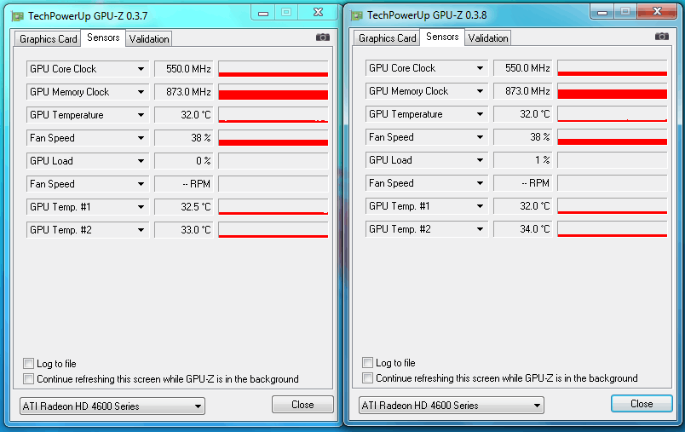Click GPU Temp. #1 graph in GPU-Z 0.3.8

(x=613, y=206)
